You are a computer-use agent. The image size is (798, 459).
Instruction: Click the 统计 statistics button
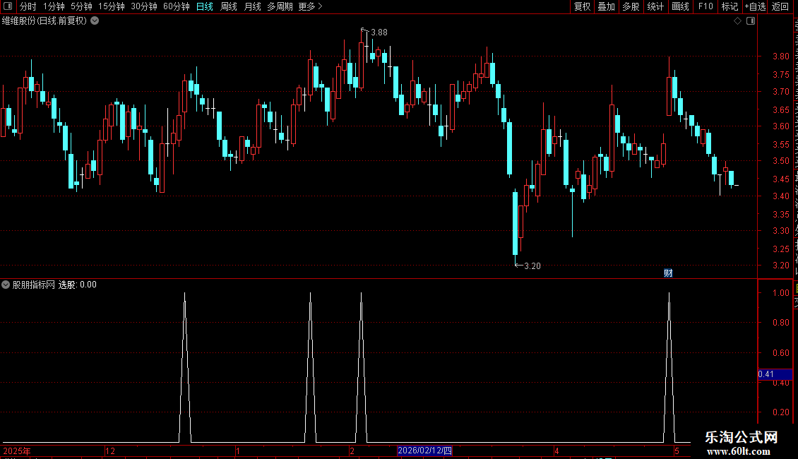[x=655, y=6]
